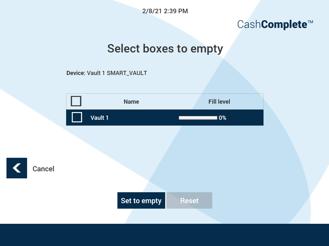The image size is (329, 246).
Task: Click the Vault 1 fill level bar
Action: coord(198,118)
